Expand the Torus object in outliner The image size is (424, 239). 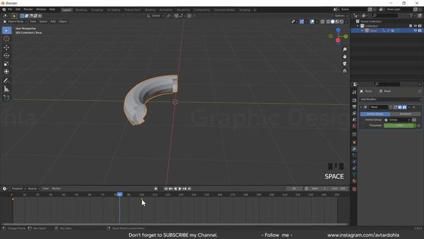pyautogui.click(x=362, y=31)
